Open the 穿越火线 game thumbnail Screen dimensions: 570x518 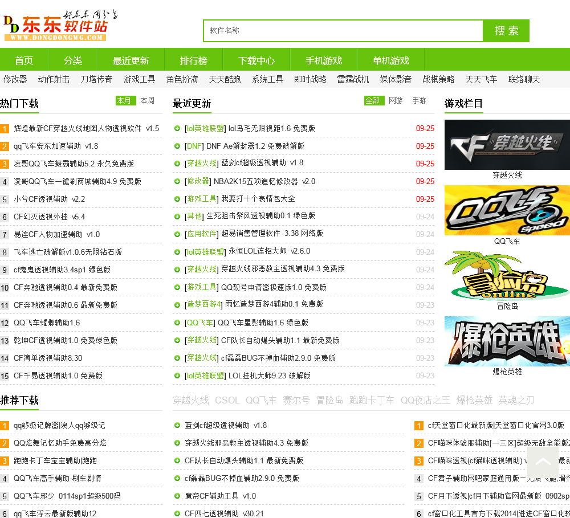pos(507,145)
